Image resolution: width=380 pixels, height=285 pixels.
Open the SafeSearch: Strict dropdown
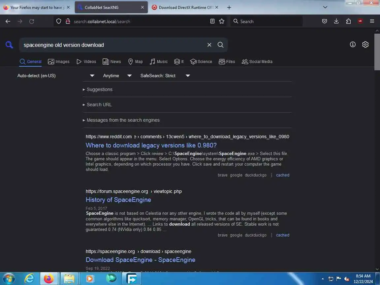165,76
